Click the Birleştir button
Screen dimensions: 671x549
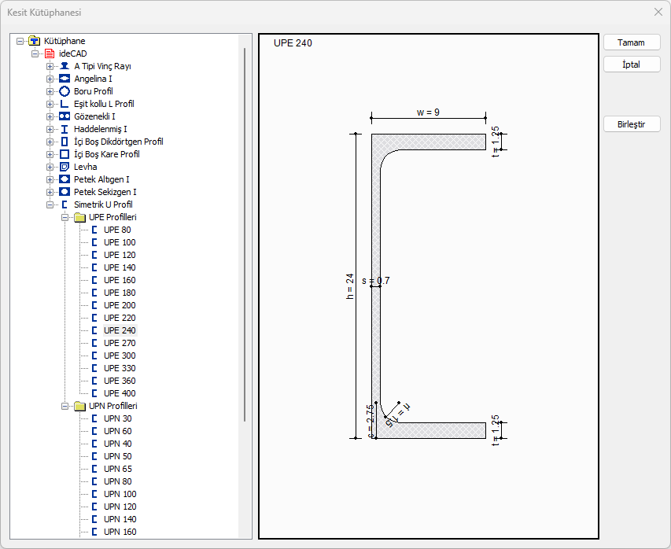631,124
